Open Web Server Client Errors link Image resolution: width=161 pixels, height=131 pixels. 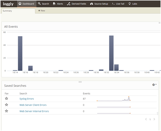coord(33,105)
